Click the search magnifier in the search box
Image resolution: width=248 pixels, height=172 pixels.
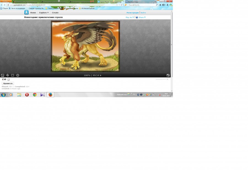(x=157, y=5)
